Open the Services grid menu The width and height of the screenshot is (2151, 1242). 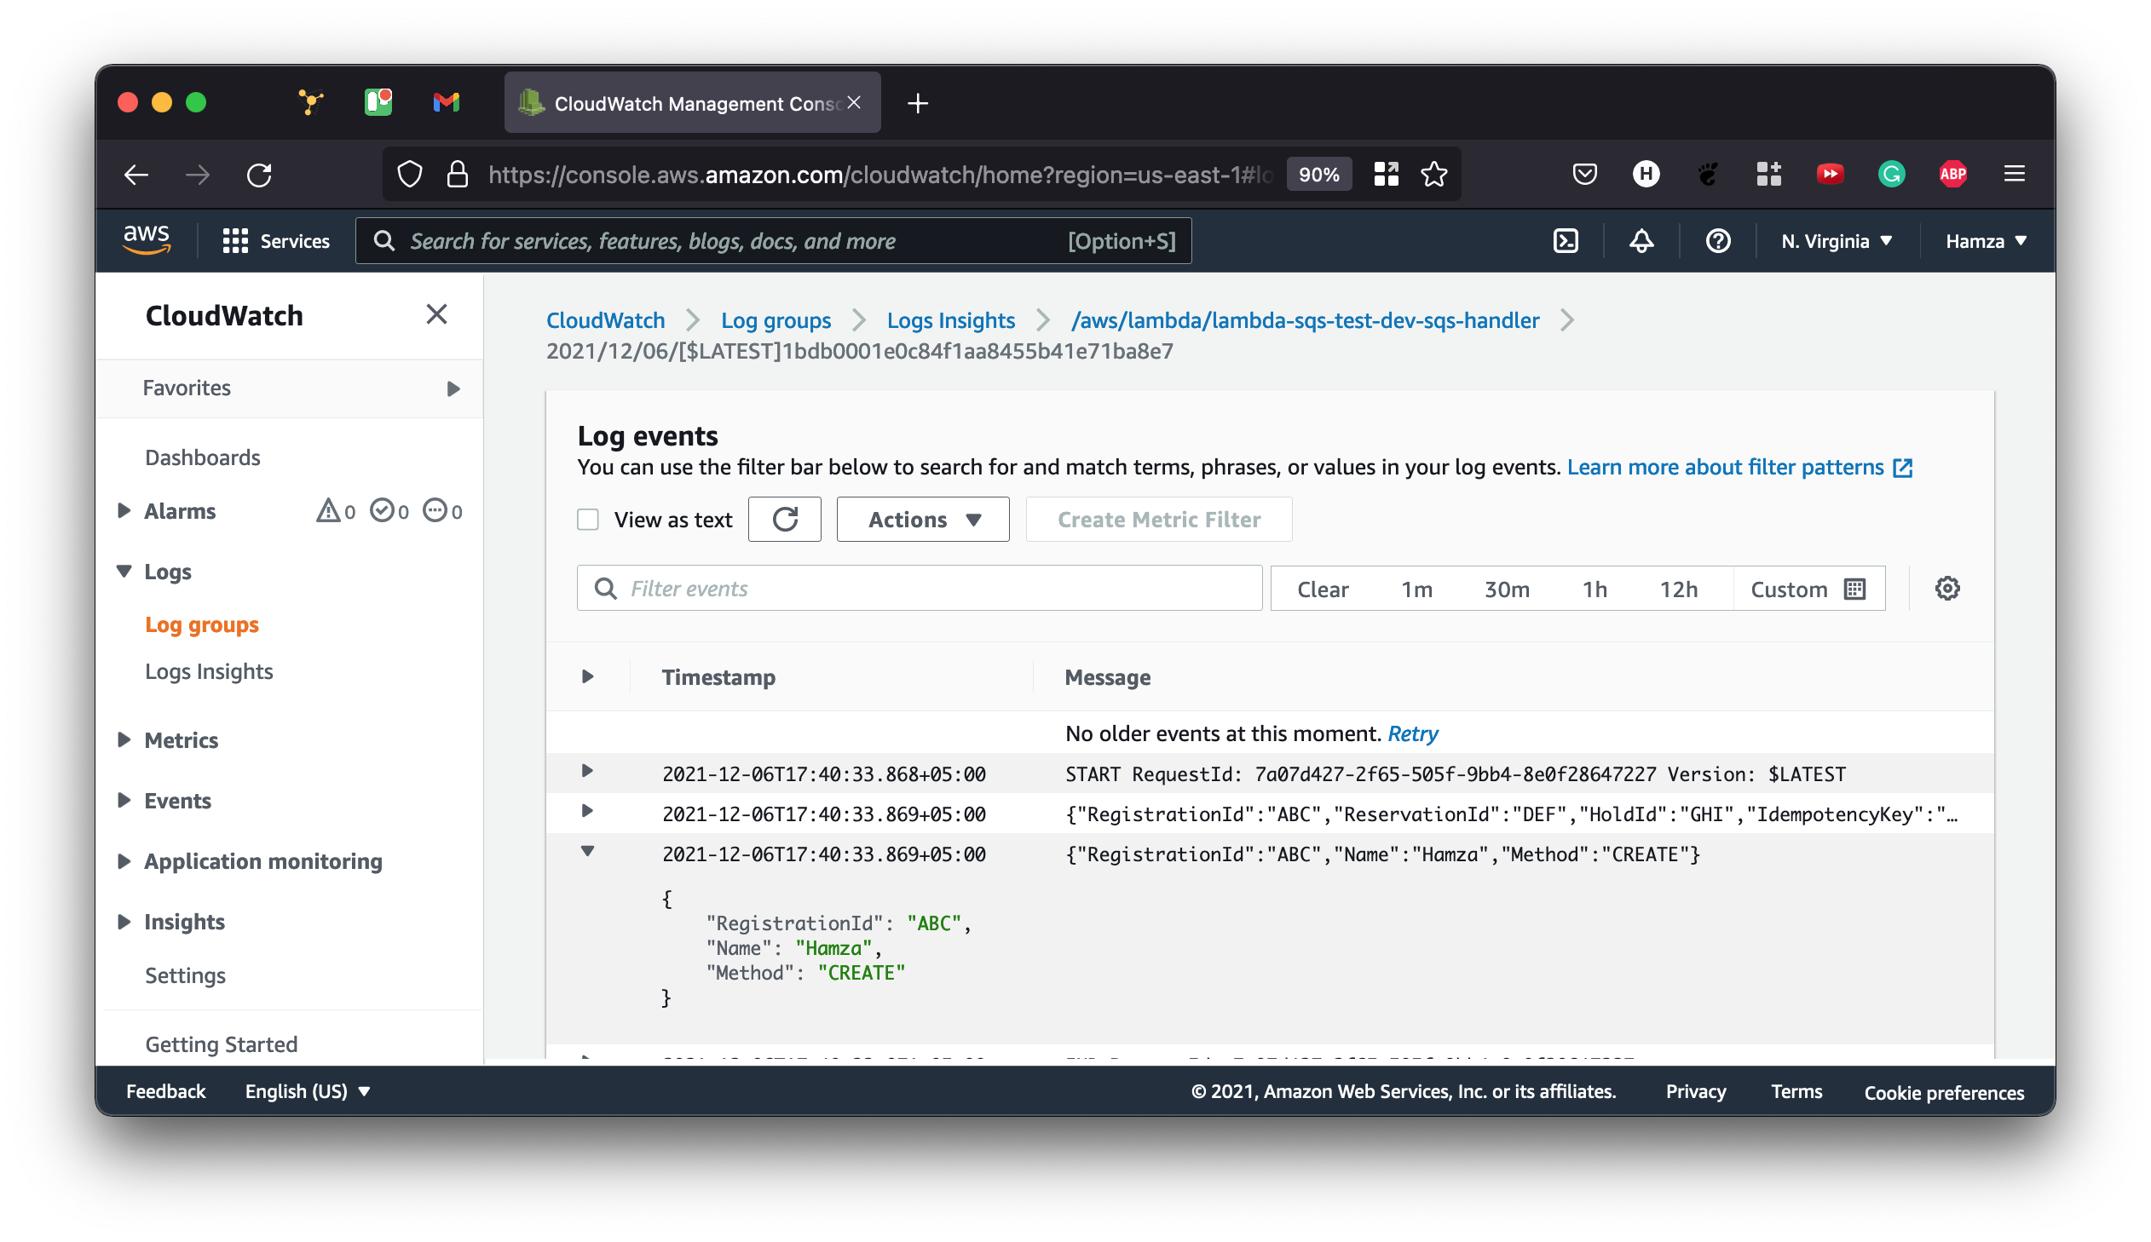(275, 241)
